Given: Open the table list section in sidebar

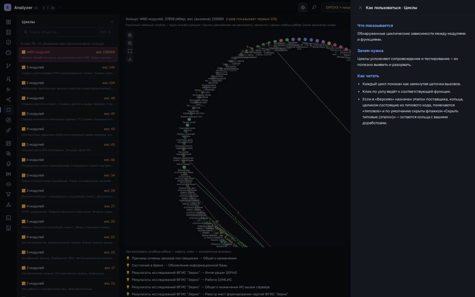Looking at the screenshot, I should [x=8, y=32].
